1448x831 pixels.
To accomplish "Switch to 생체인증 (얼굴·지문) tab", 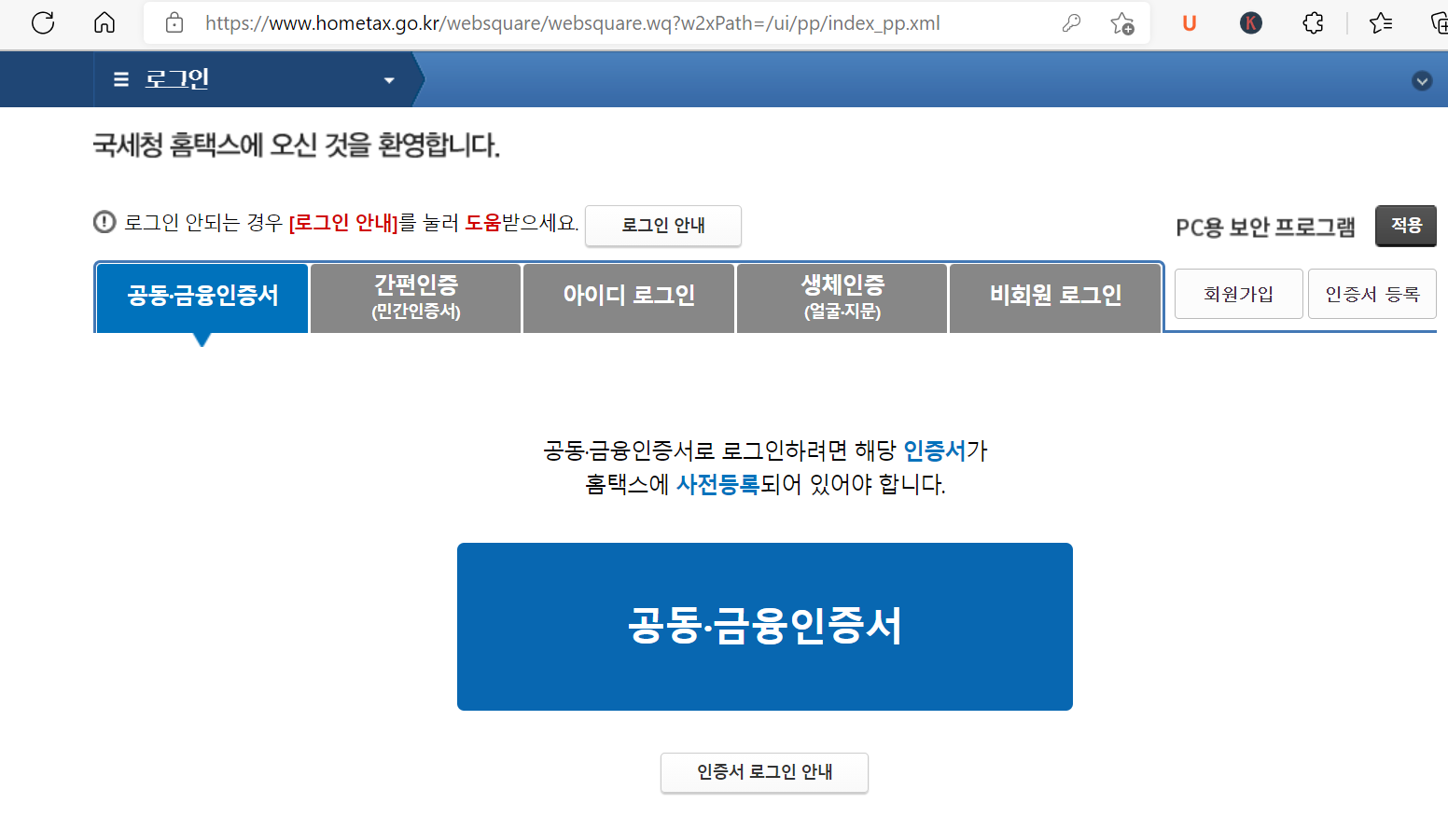I will point(842,298).
